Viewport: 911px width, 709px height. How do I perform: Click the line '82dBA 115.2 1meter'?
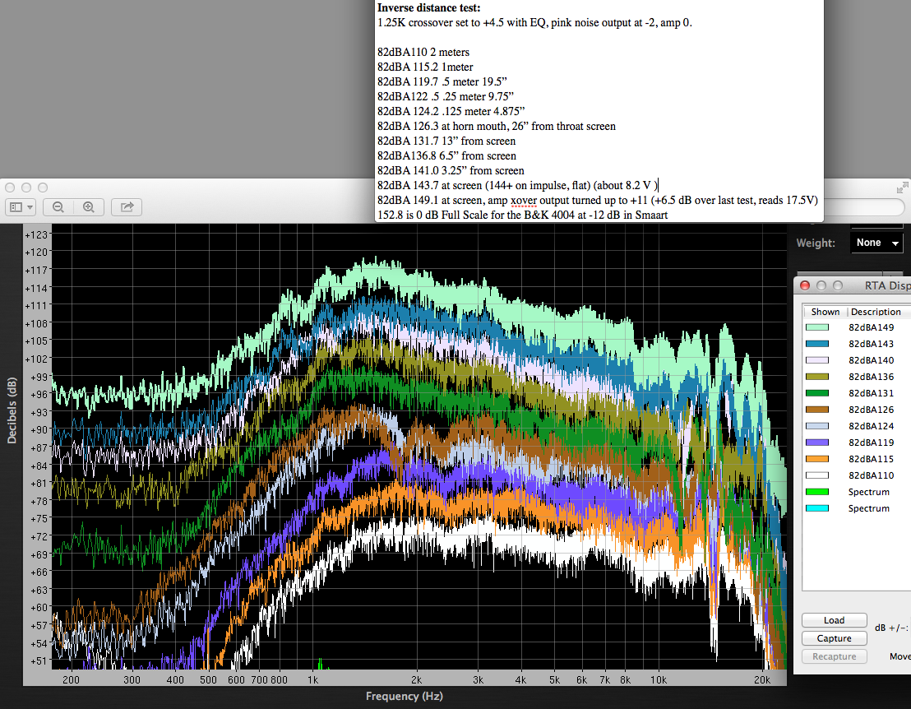(425, 67)
